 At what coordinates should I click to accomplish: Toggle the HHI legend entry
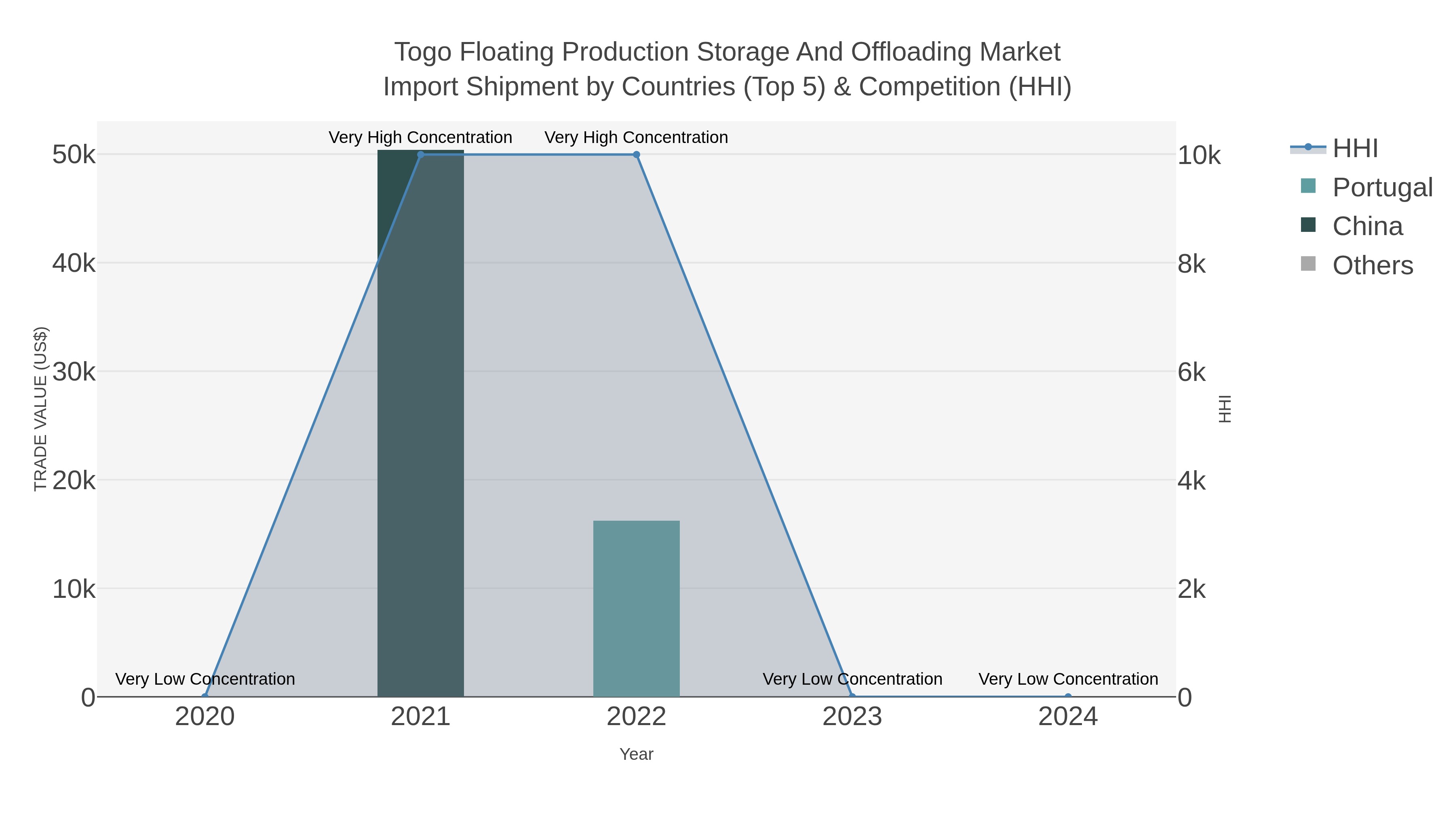[1334, 149]
